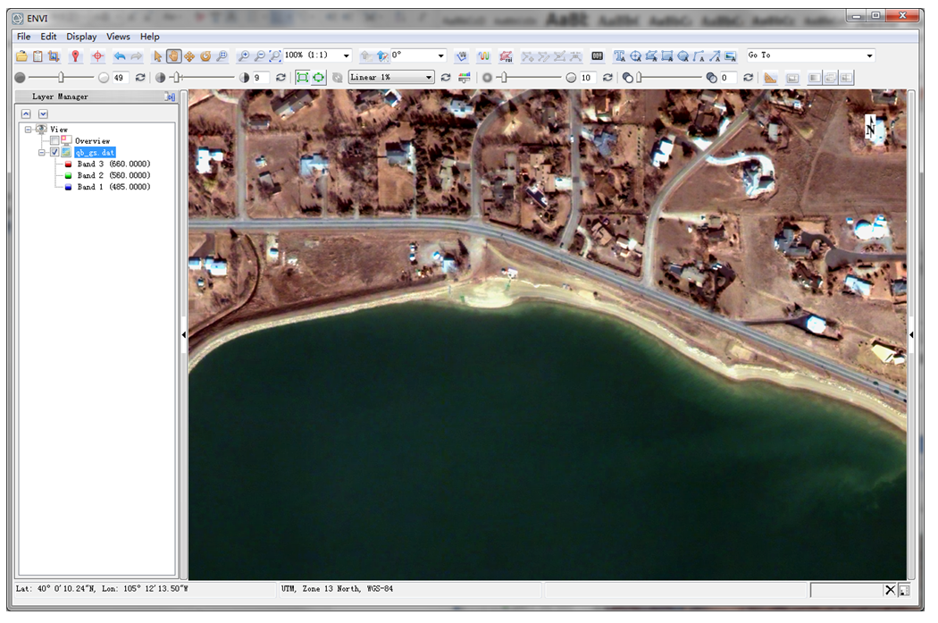Viewport: 938px width, 623px height.
Task: Open the Views menu
Action: (118, 37)
